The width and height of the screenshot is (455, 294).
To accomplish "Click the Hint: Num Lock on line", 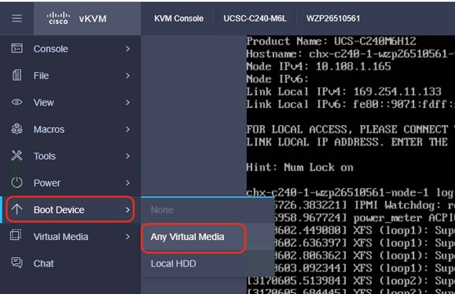I will 300,167.
